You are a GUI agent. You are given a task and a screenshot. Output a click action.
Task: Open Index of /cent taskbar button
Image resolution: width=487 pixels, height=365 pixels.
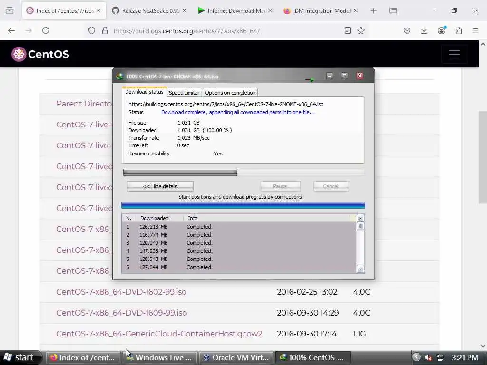(83, 357)
